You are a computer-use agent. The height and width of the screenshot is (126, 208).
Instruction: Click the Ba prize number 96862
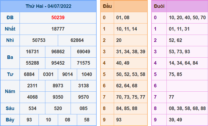point(58,52)
